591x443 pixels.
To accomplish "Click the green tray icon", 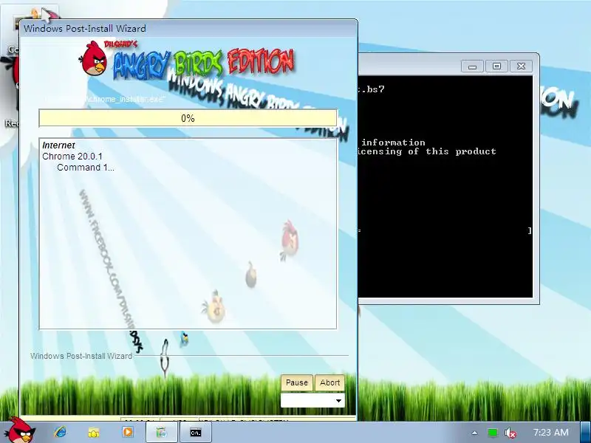I will click(x=492, y=433).
